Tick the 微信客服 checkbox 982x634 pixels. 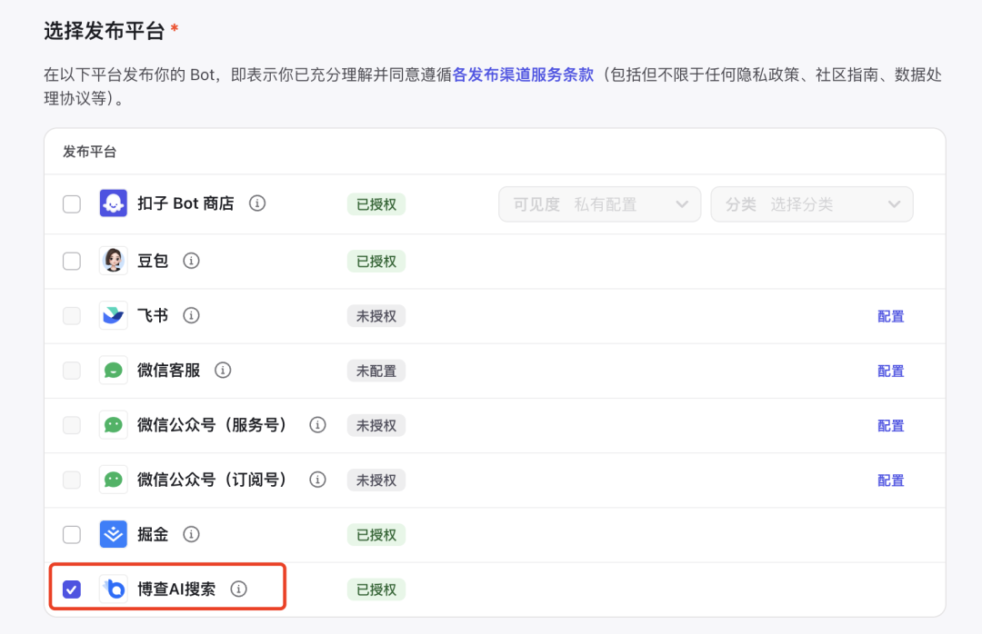coord(72,371)
